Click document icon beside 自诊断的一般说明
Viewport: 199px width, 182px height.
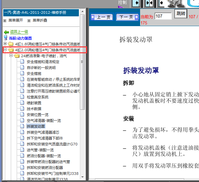pyautogui.click(x=22, y=67)
